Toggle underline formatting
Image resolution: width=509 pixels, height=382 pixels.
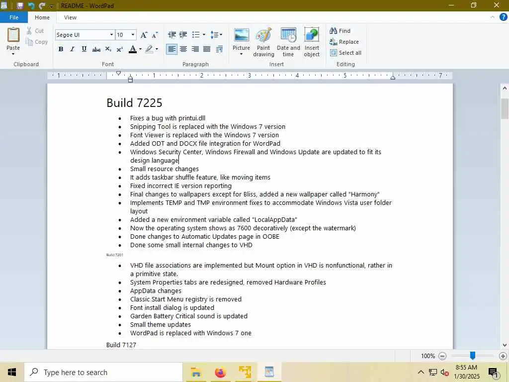pyautogui.click(x=84, y=49)
